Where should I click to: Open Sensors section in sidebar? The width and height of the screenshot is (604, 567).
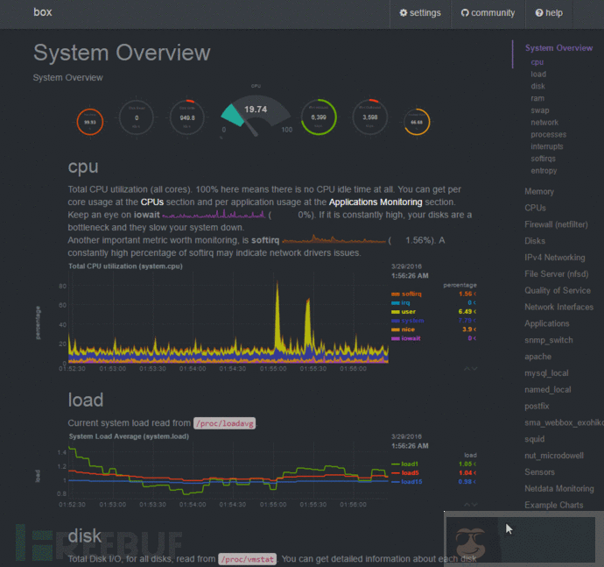[539, 472]
